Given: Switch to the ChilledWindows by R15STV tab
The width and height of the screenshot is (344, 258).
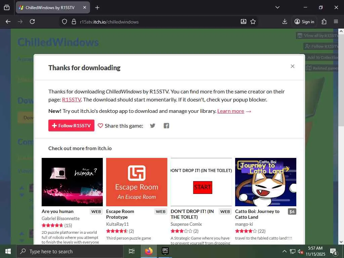Looking at the screenshot, I should [x=53, y=7].
